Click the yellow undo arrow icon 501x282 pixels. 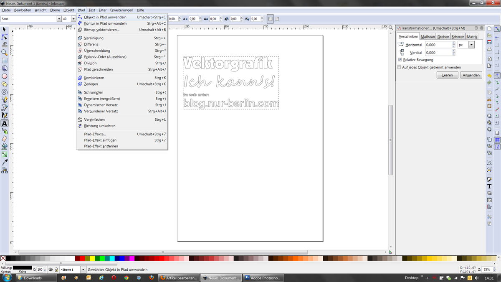tap(489, 76)
